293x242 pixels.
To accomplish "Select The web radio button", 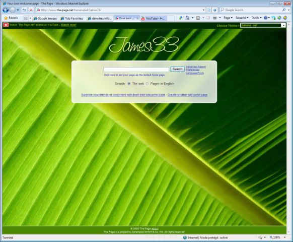I will tap(129, 84).
